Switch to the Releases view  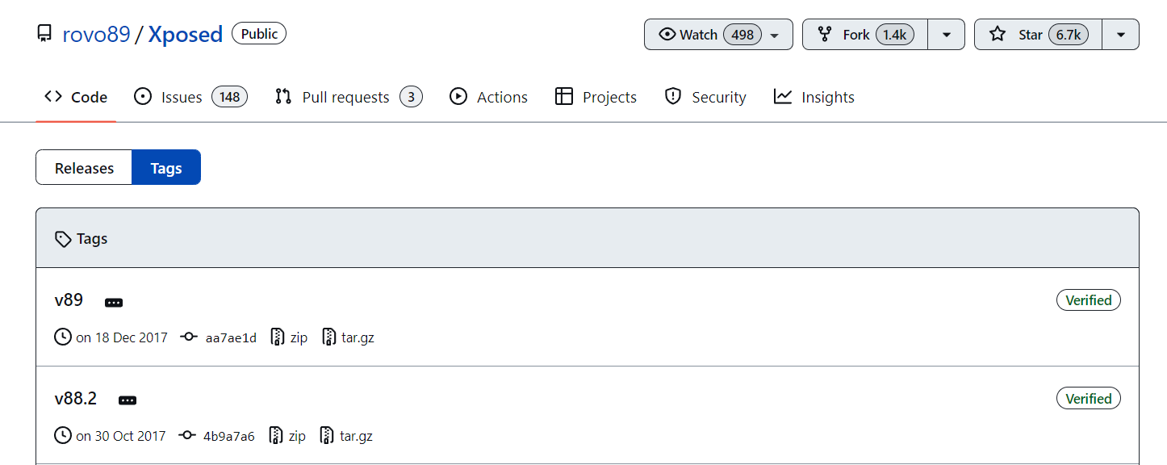(x=84, y=168)
